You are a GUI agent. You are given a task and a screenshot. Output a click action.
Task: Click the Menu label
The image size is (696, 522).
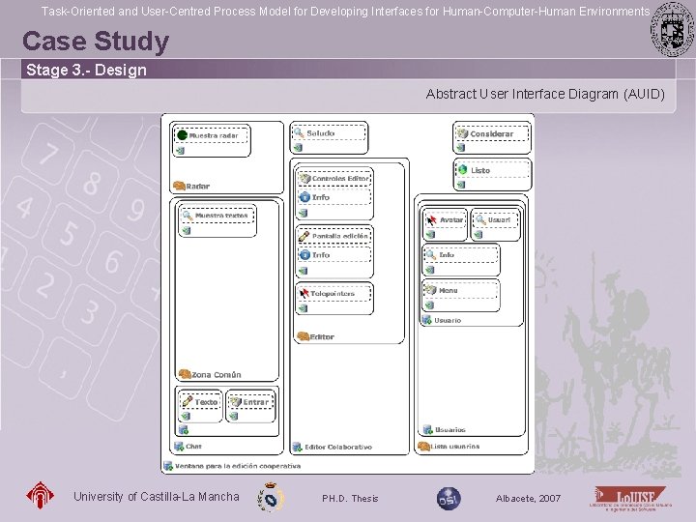point(448,290)
